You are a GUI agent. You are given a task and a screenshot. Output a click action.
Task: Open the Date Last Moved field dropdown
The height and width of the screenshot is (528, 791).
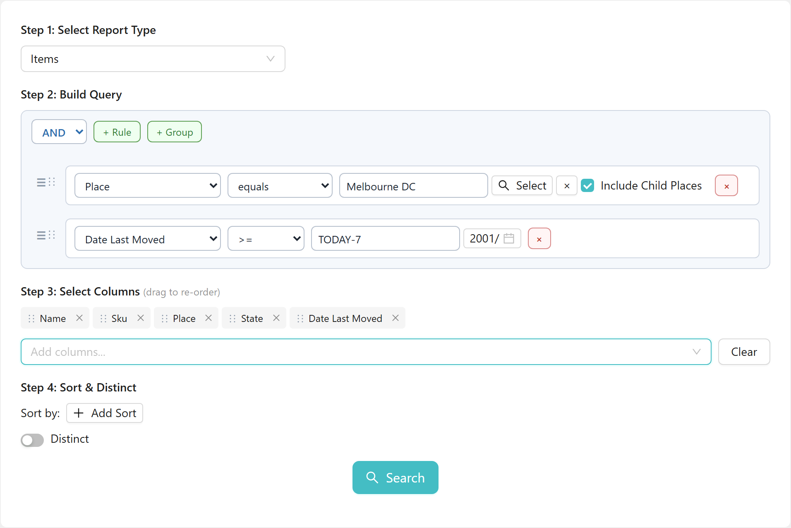[148, 239]
